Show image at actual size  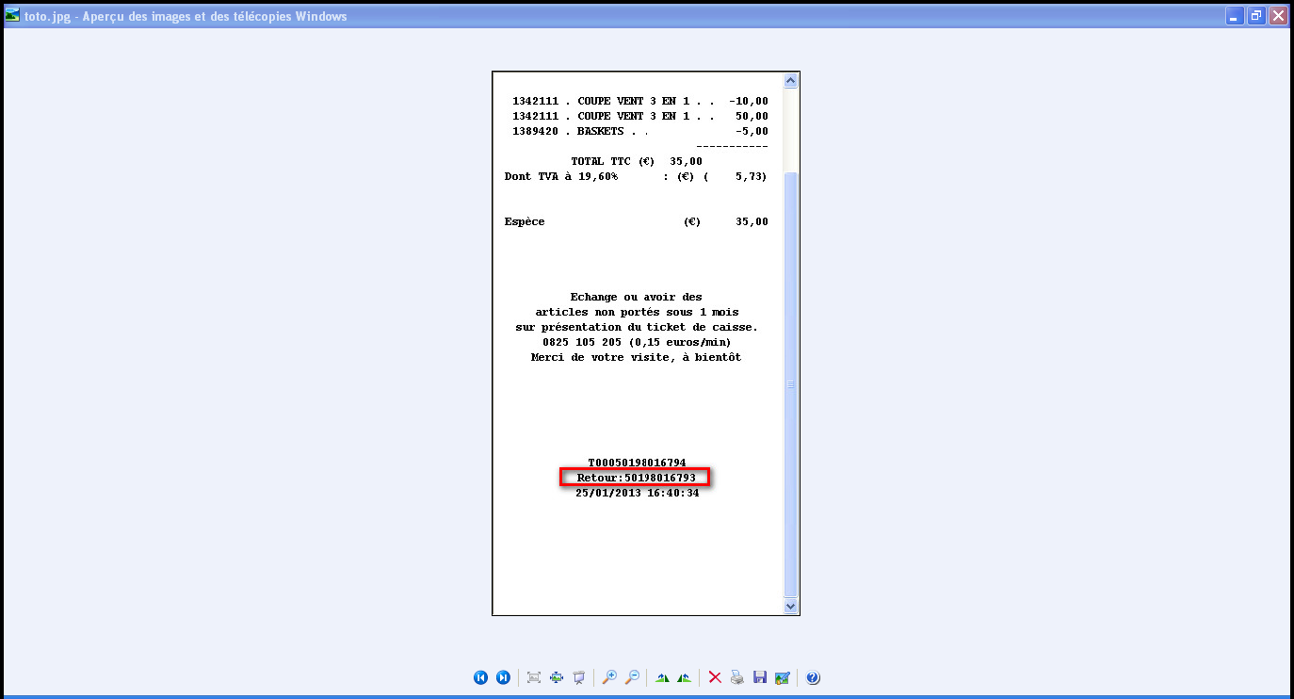[x=557, y=677]
